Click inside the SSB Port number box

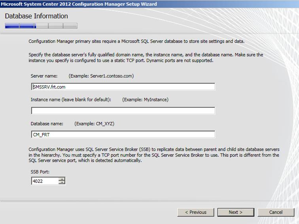click(44, 181)
